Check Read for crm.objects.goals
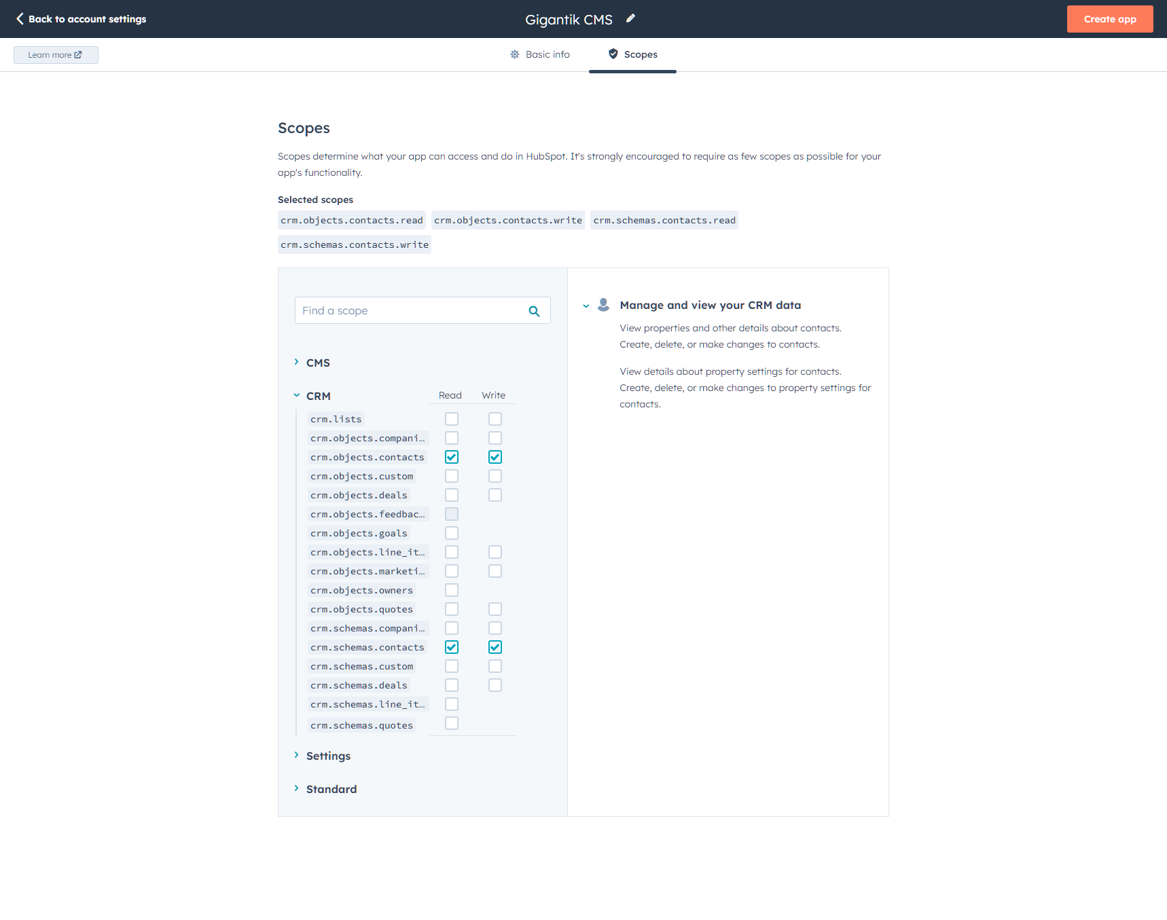The height and width of the screenshot is (920, 1167). click(x=452, y=533)
